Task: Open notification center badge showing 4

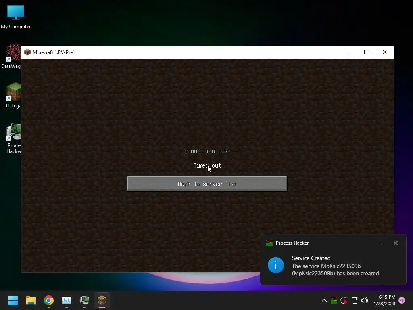Action: (x=402, y=300)
